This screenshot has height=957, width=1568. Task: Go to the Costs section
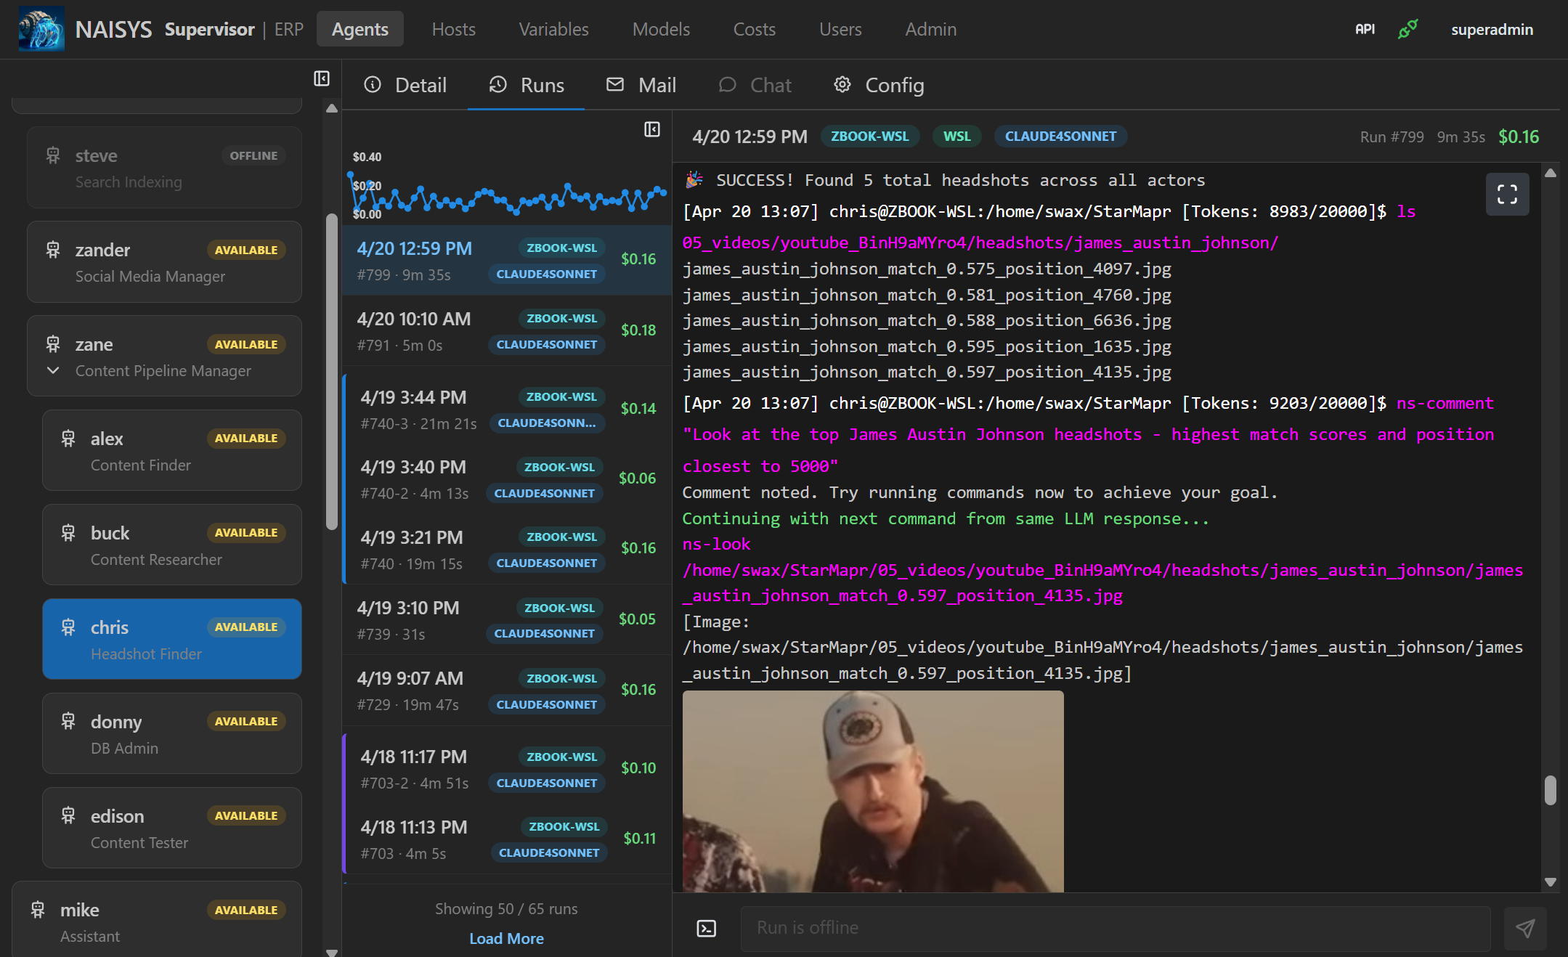(755, 29)
